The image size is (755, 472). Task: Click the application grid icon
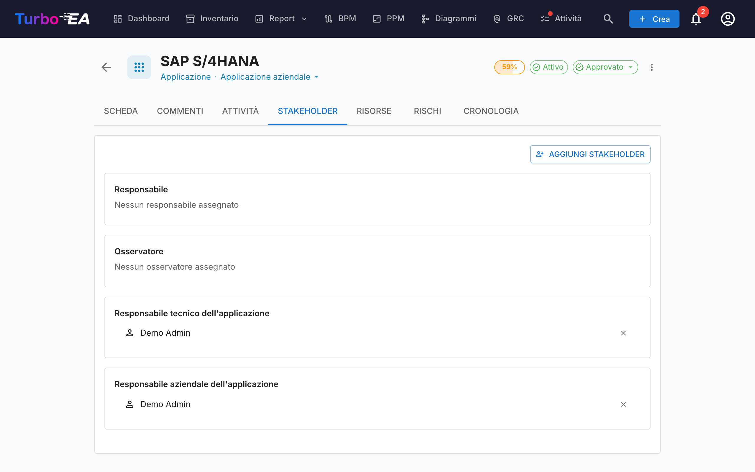(139, 67)
